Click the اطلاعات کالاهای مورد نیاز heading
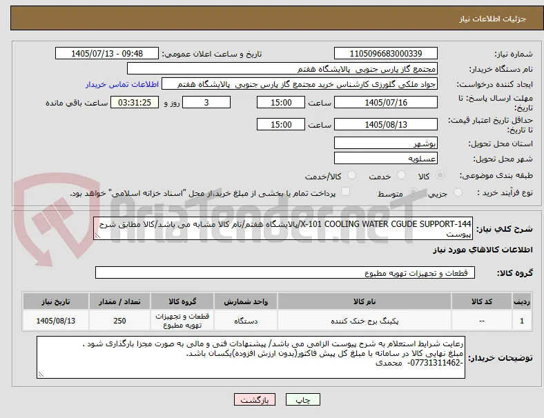This screenshot has width=544, height=418. pos(483,250)
